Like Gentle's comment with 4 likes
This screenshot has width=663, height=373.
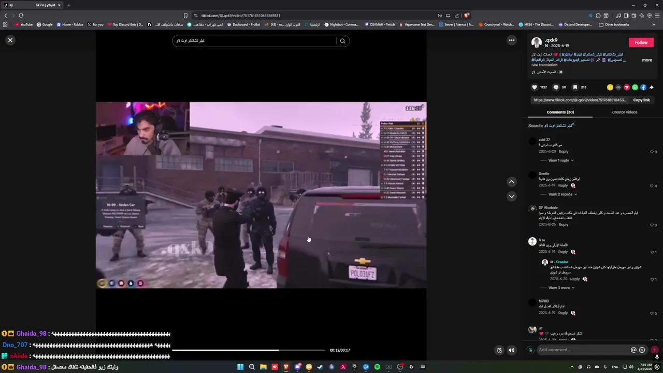652,185
